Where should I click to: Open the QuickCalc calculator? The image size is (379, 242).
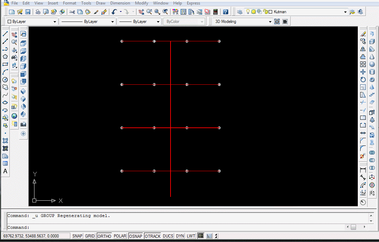215,11
